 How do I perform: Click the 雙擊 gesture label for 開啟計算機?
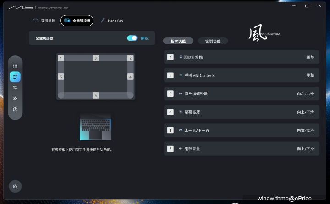coord(310,57)
